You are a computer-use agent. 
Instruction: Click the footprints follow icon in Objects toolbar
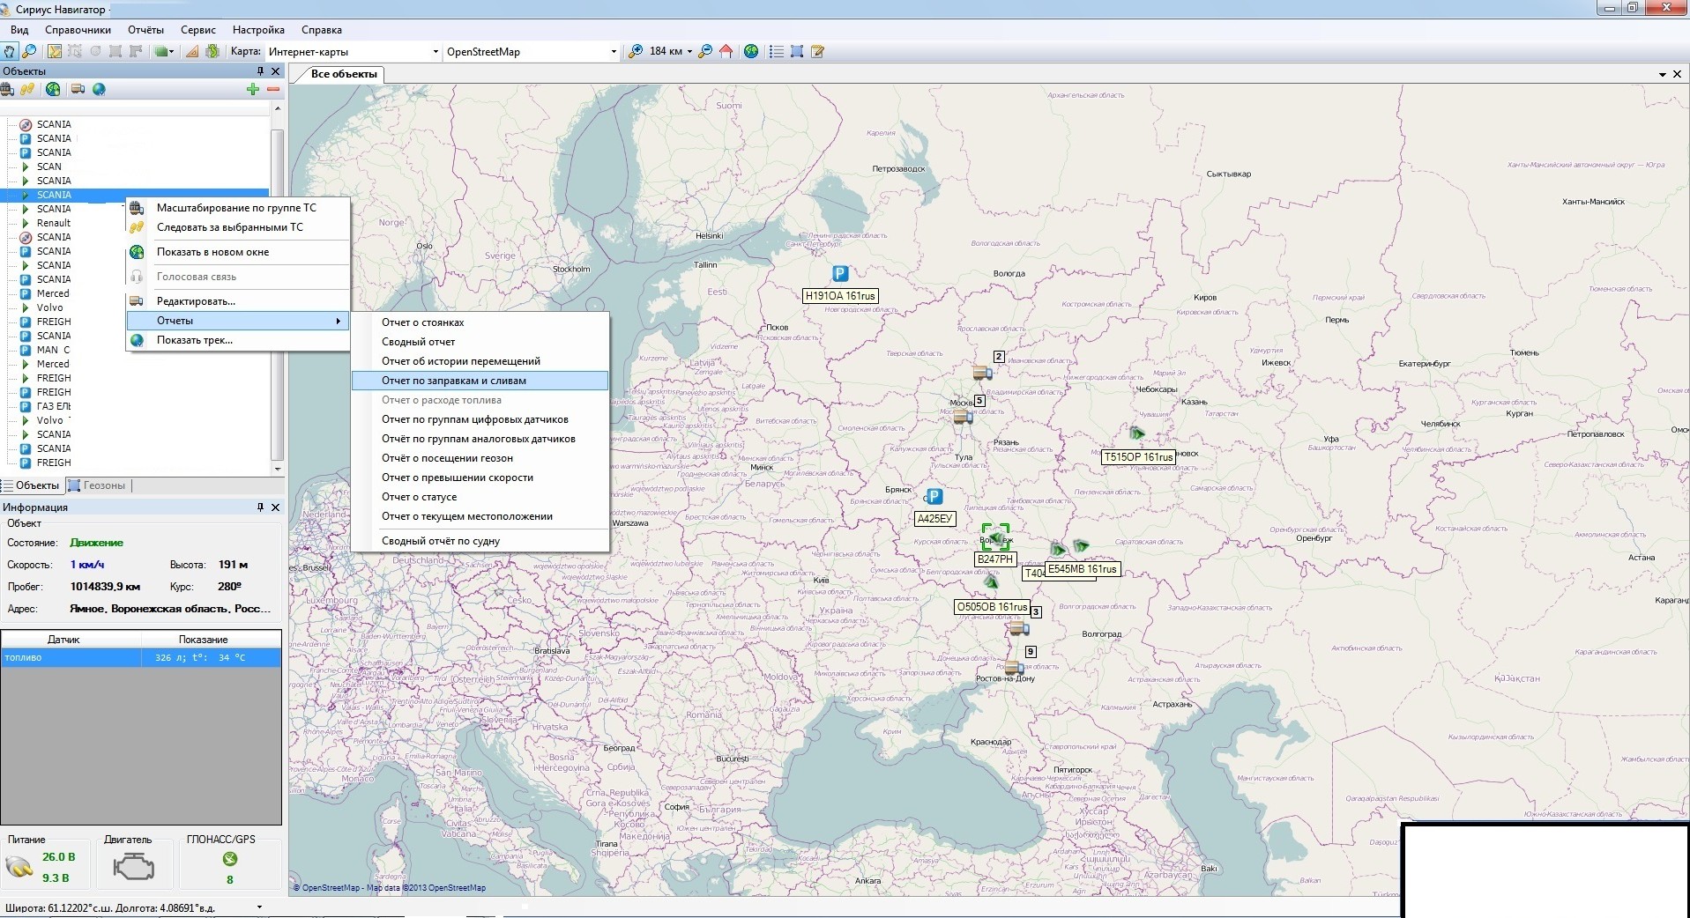28,89
